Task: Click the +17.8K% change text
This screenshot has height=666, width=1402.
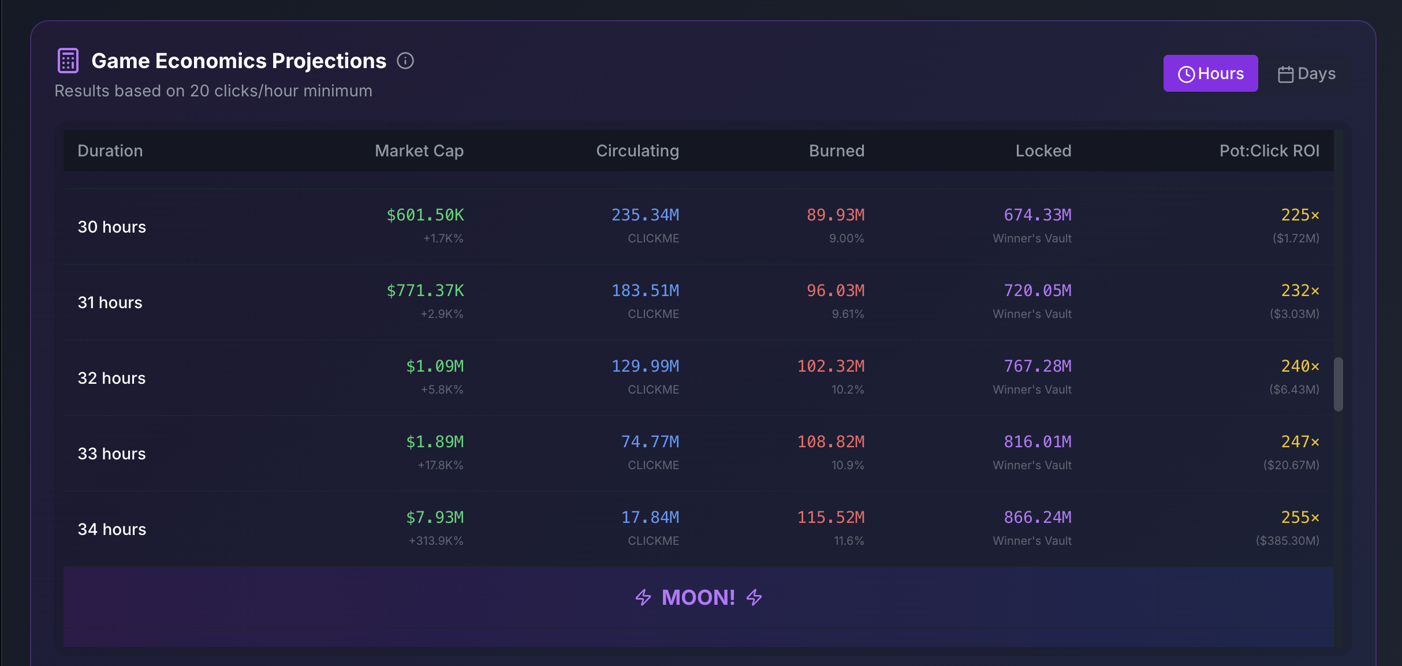Action: [x=441, y=465]
